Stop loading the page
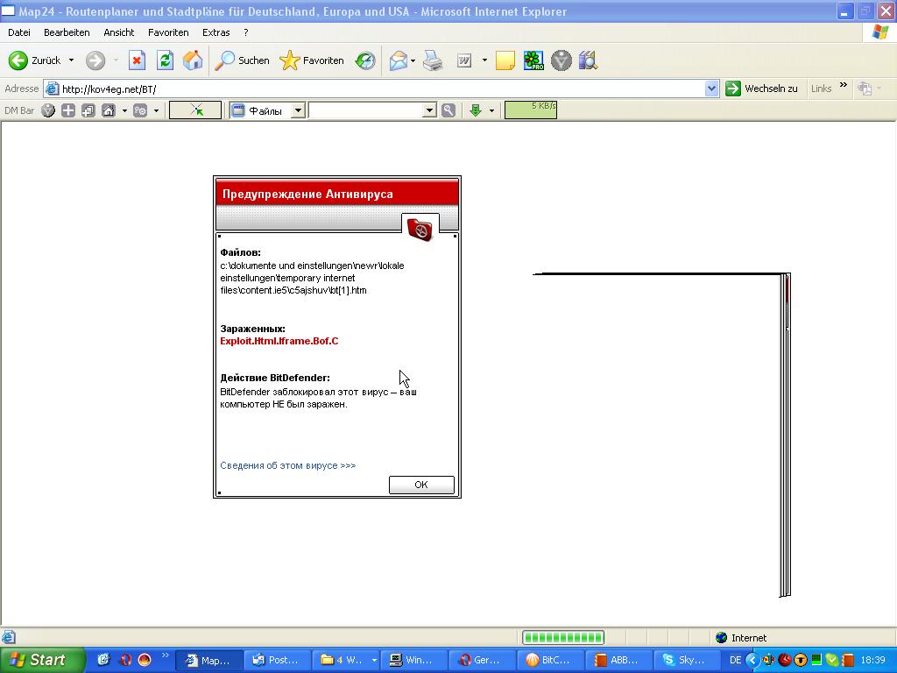The height and width of the screenshot is (673, 897). tap(137, 60)
